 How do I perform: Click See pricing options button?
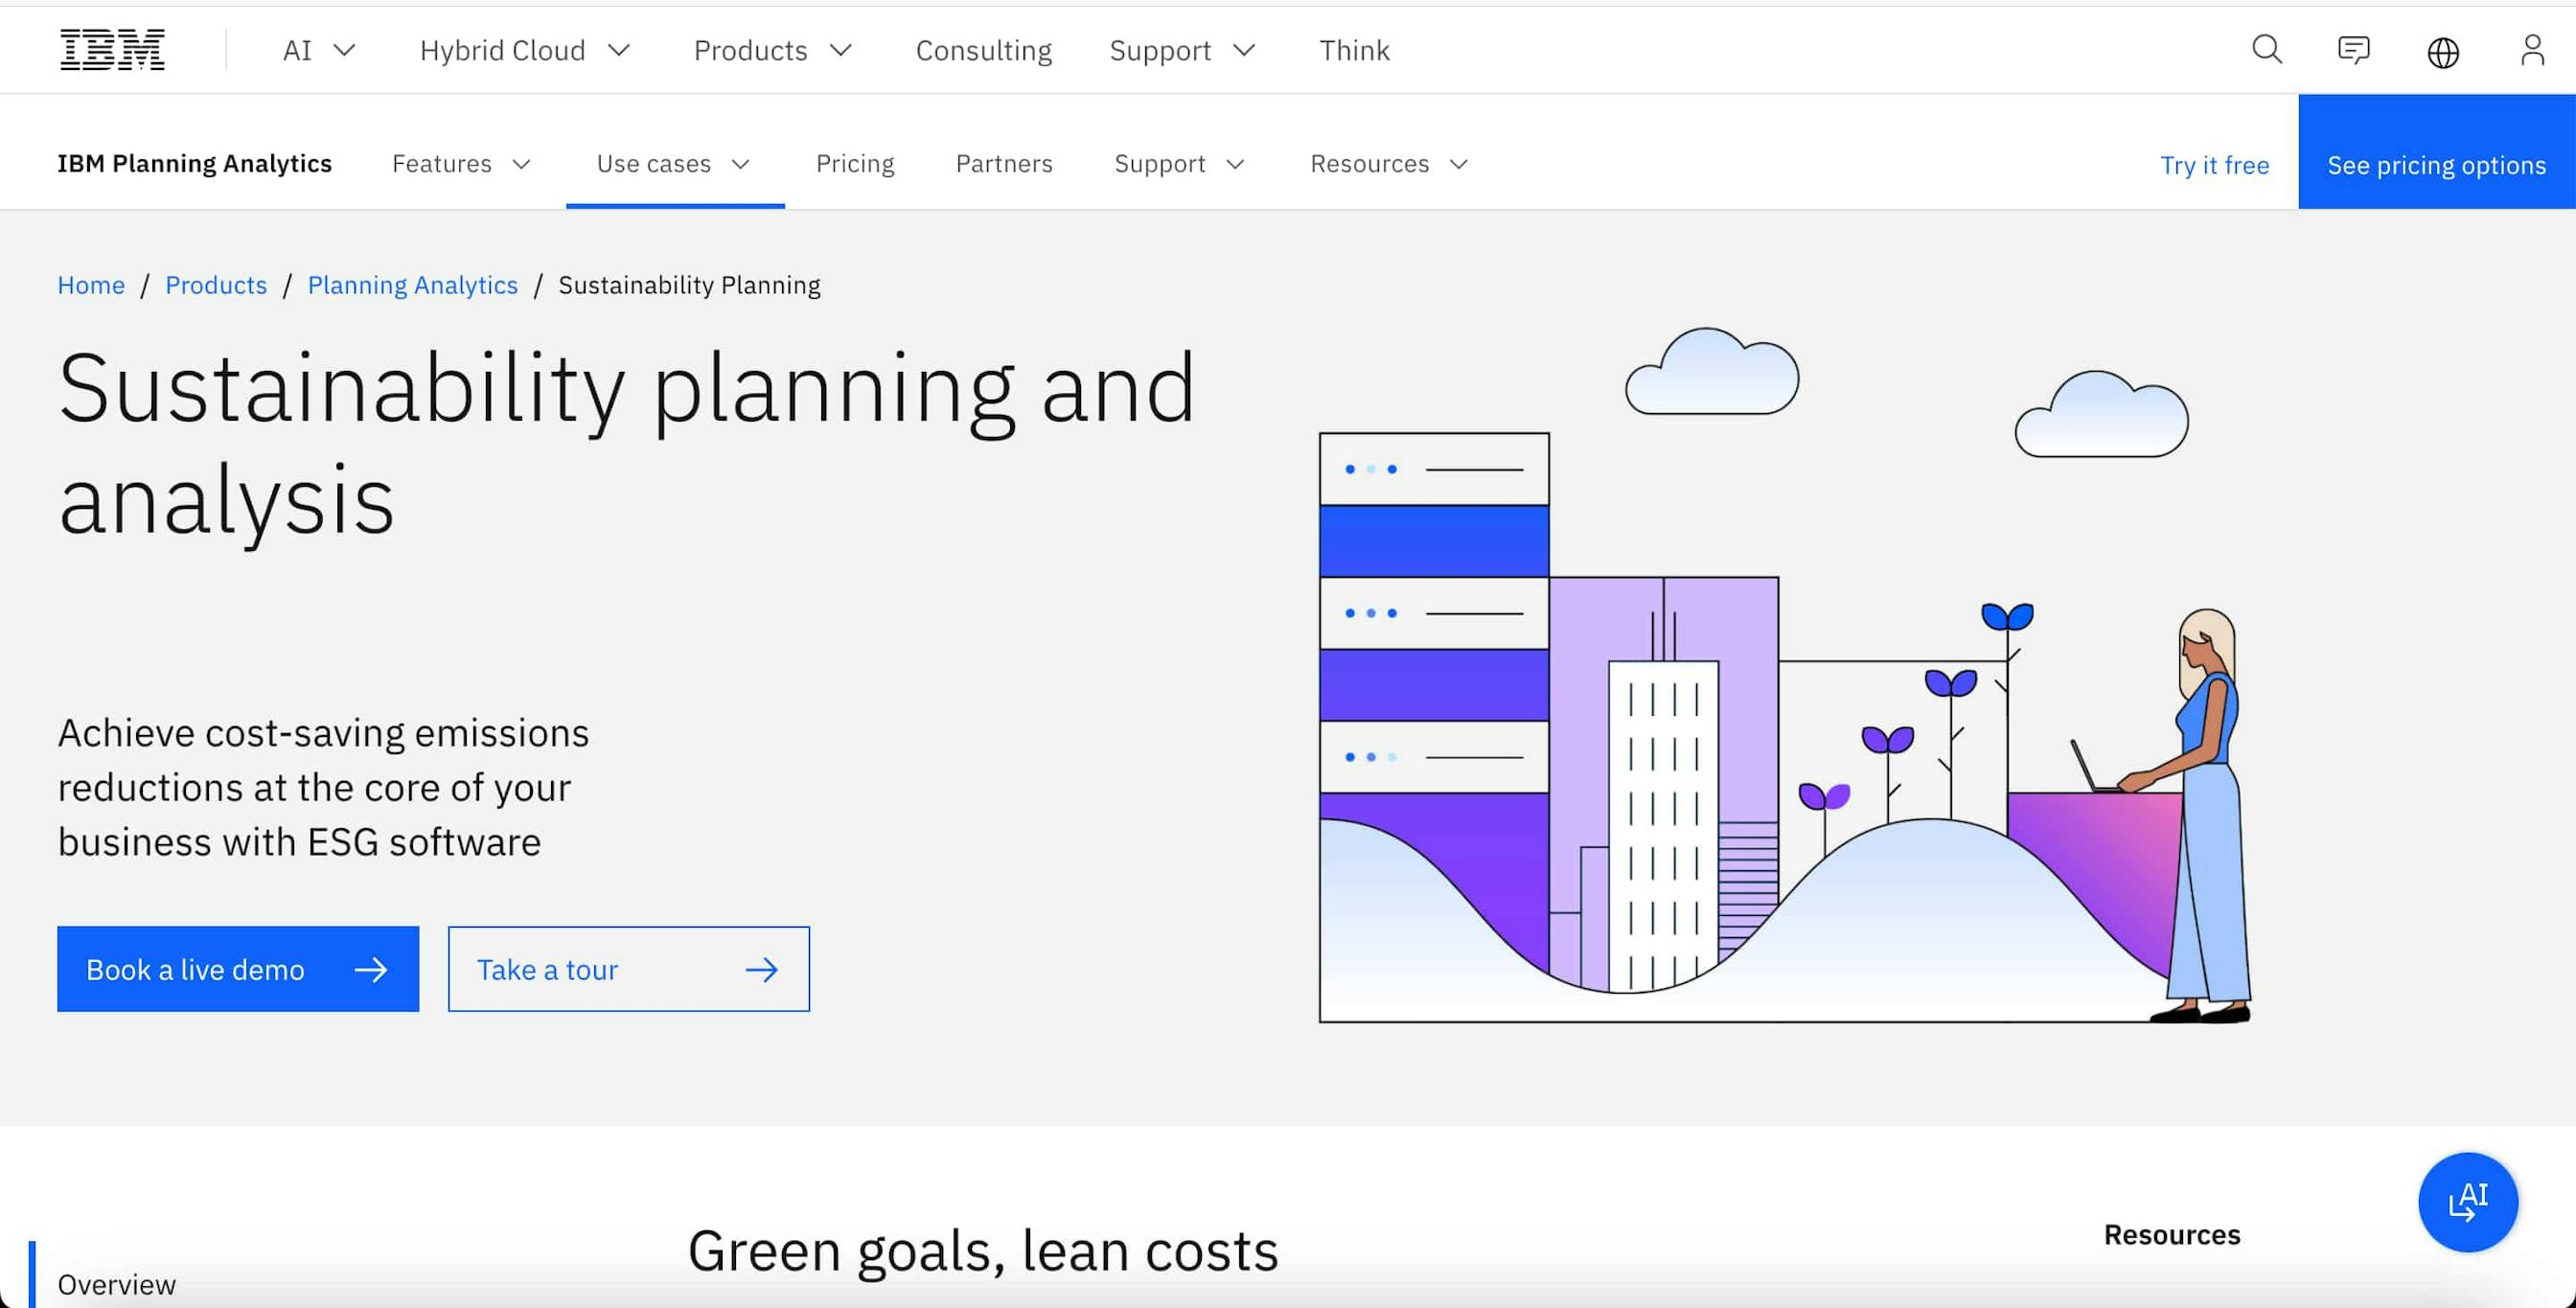[x=2435, y=165]
